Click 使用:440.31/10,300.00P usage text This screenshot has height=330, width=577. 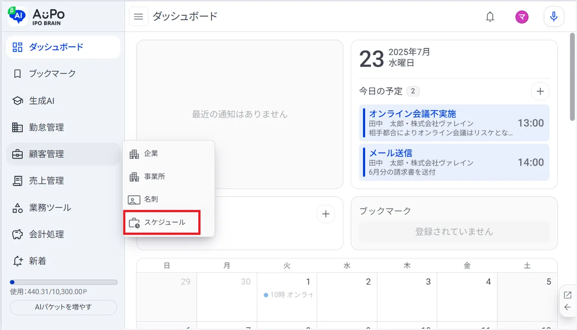click(49, 292)
